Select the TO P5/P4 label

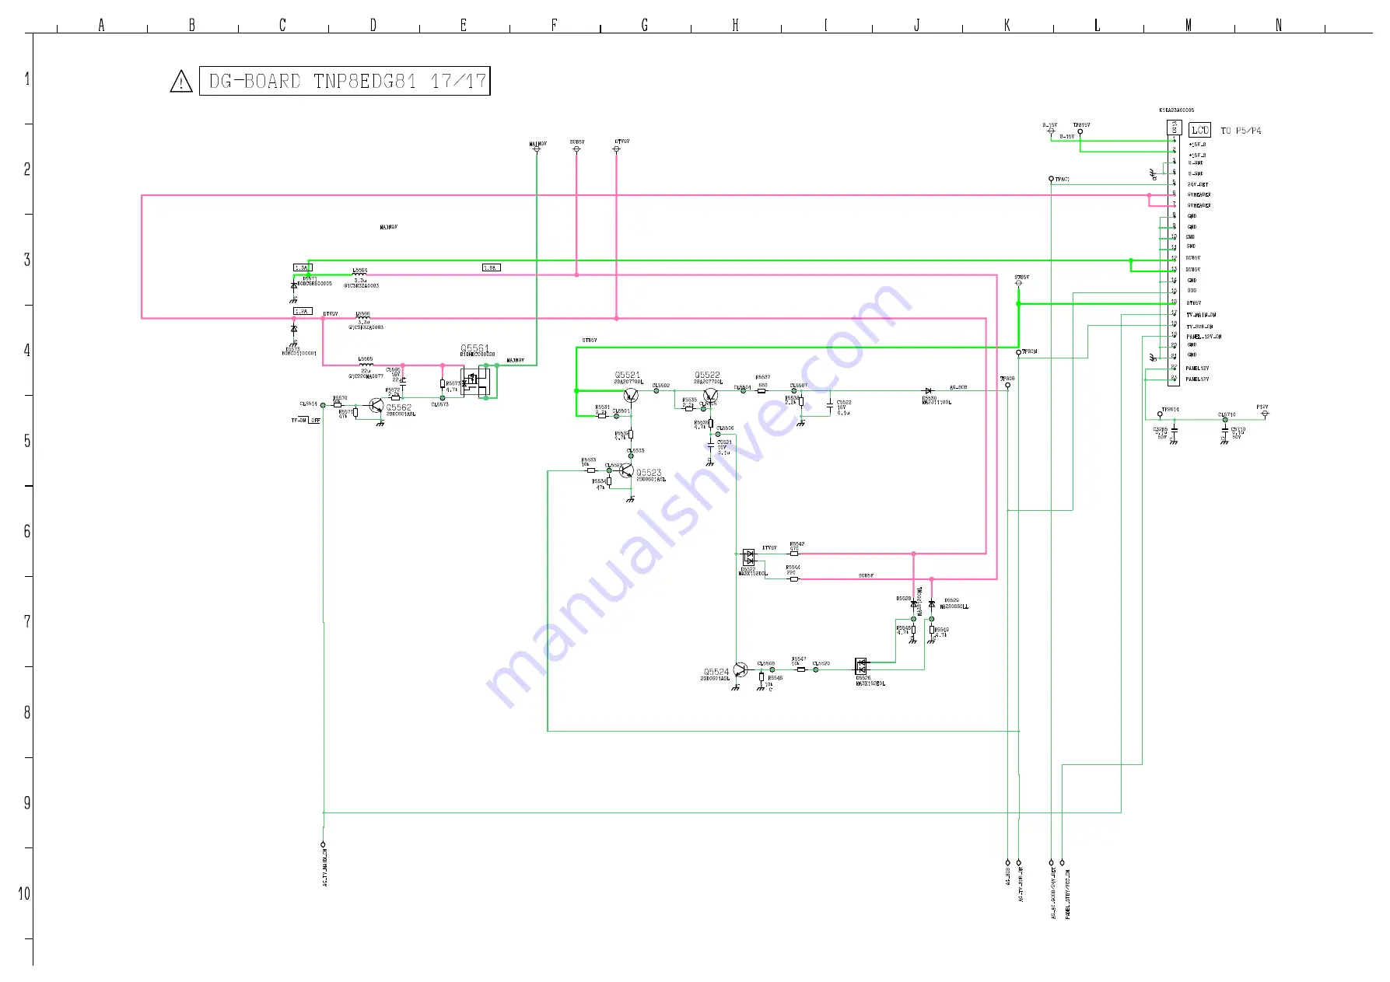pos(1241,131)
